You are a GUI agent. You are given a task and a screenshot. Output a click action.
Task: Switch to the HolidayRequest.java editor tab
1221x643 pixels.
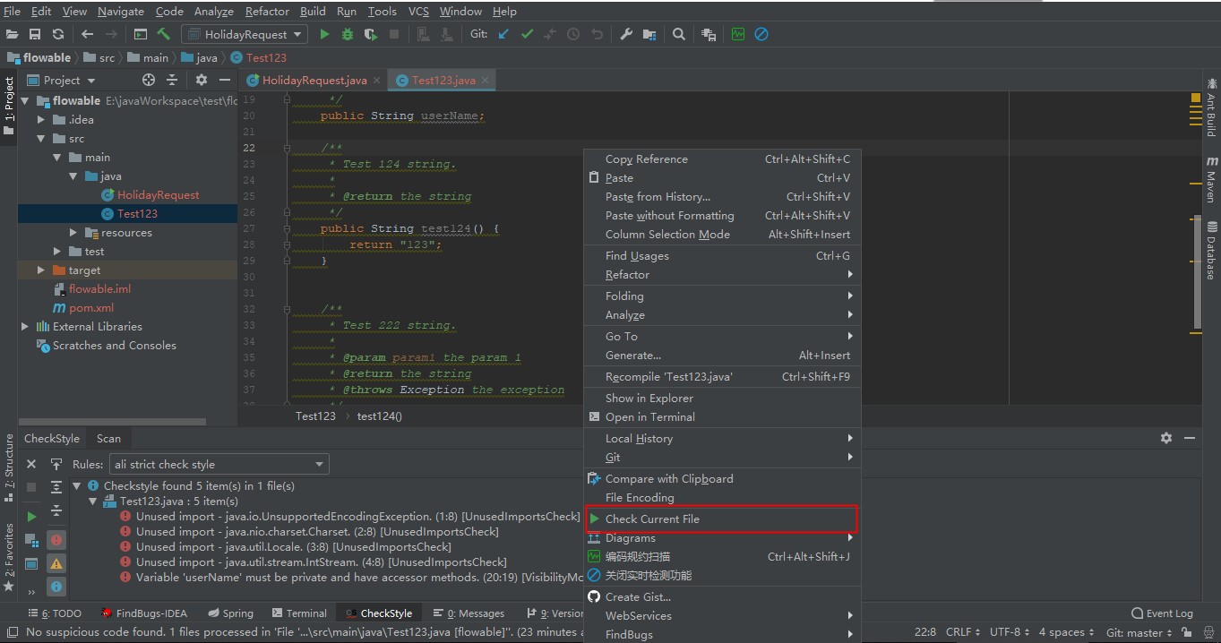[314, 81]
